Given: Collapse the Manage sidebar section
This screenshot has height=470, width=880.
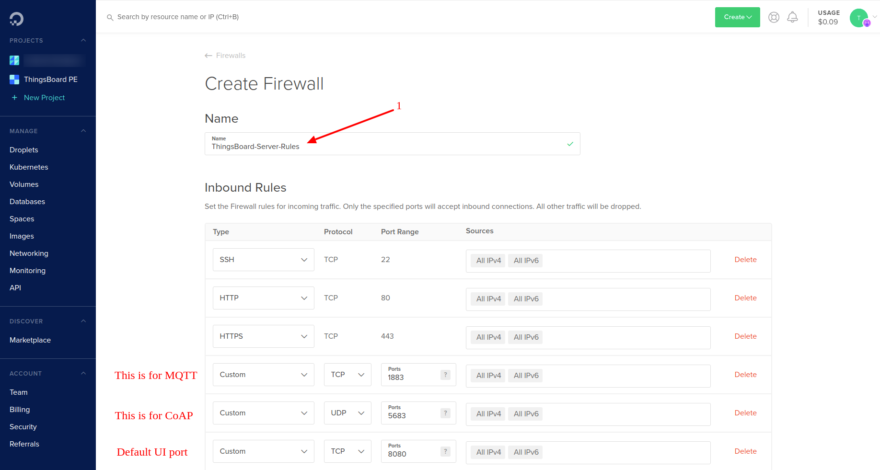Looking at the screenshot, I should 83,131.
